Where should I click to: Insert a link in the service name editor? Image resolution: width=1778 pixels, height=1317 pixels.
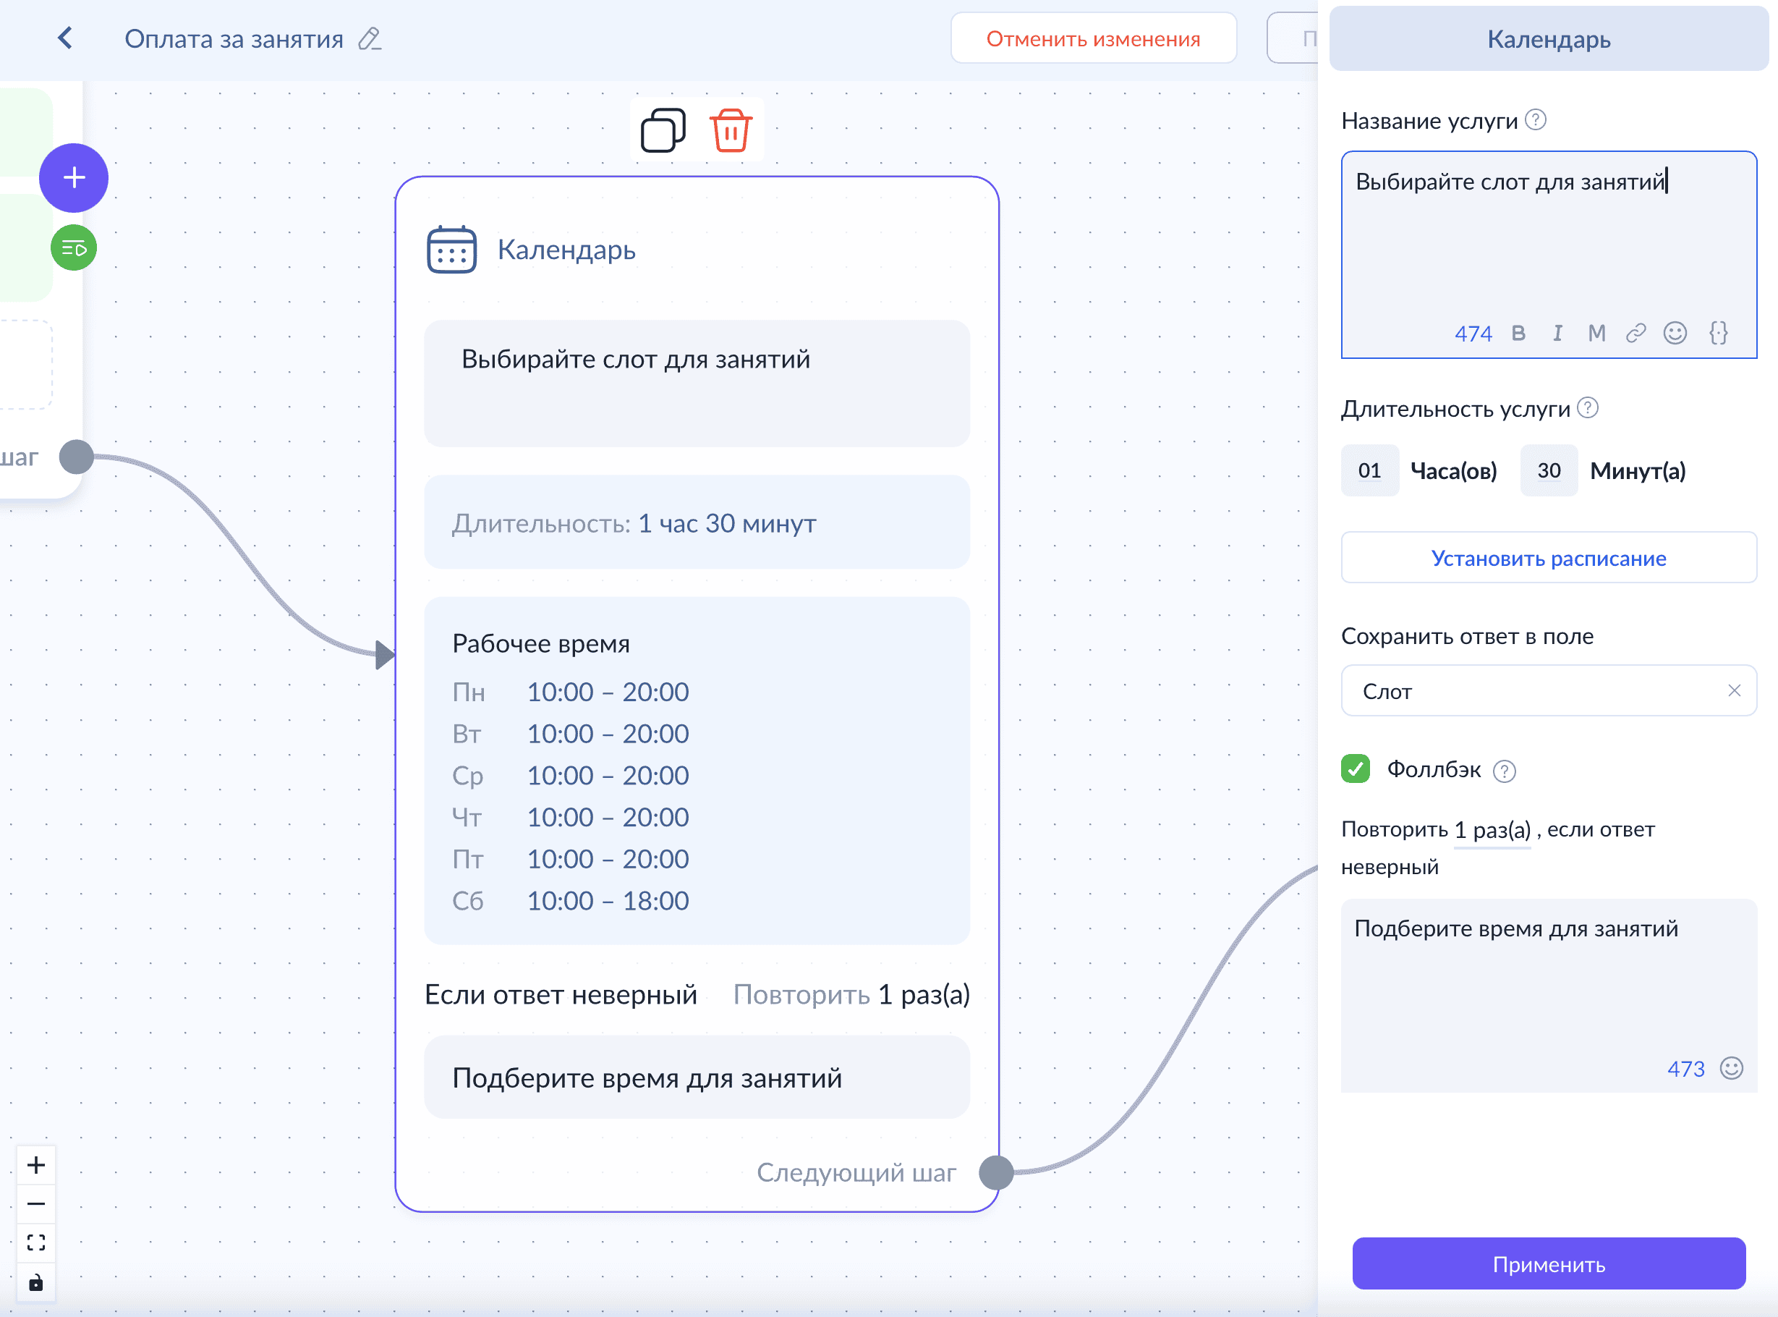click(1636, 334)
